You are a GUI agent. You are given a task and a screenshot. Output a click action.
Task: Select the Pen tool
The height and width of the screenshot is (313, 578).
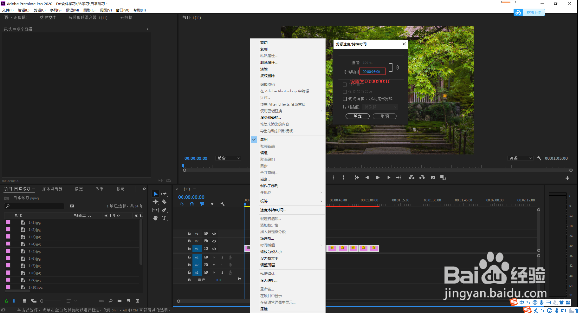[164, 210]
